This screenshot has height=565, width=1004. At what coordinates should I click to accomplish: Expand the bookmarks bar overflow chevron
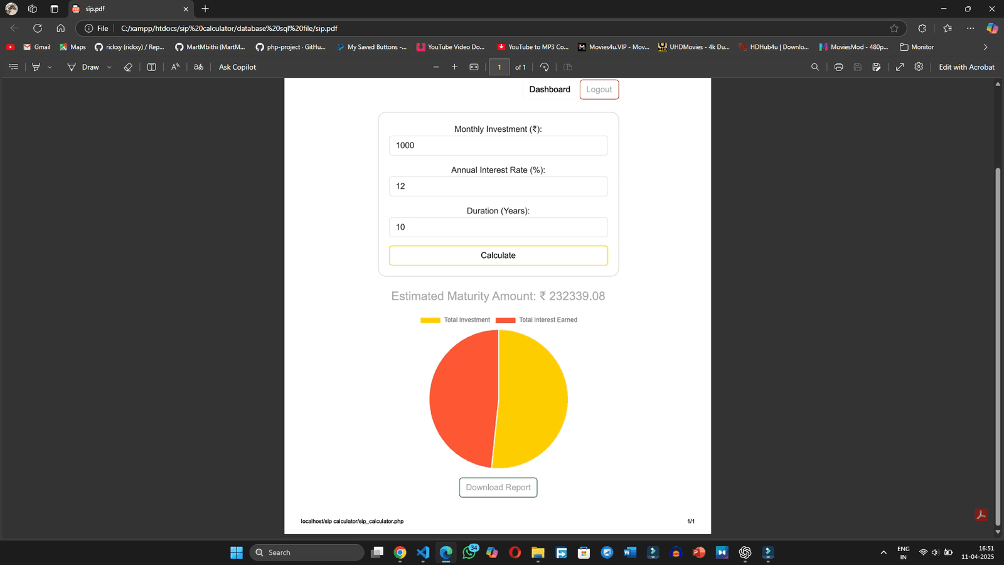(x=985, y=47)
